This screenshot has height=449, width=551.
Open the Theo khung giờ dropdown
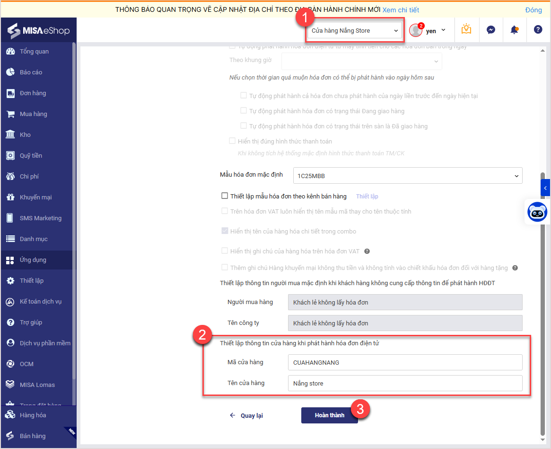(x=362, y=61)
